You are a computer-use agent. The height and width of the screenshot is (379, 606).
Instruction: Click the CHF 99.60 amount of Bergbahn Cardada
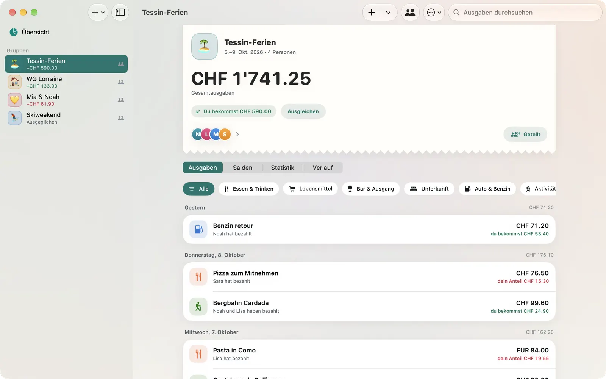(x=532, y=303)
